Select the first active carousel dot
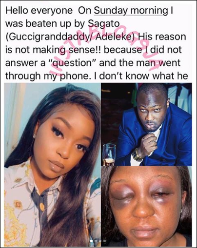Viewport: 197px width, 248px height. coord(92,241)
